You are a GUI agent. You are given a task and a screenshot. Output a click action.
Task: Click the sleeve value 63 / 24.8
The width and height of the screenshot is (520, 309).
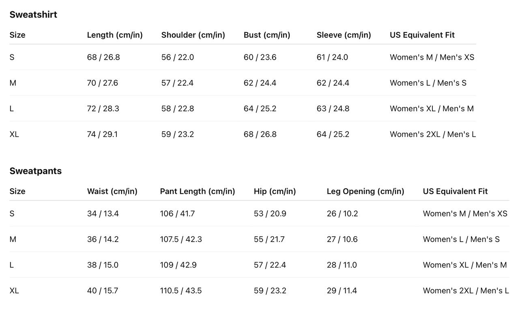[333, 109]
